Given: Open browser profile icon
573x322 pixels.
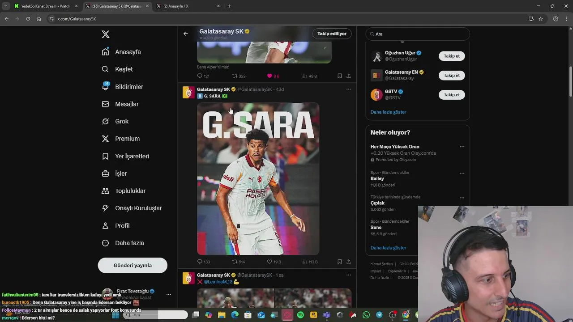Looking at the screenshot, I should [556, 19].
